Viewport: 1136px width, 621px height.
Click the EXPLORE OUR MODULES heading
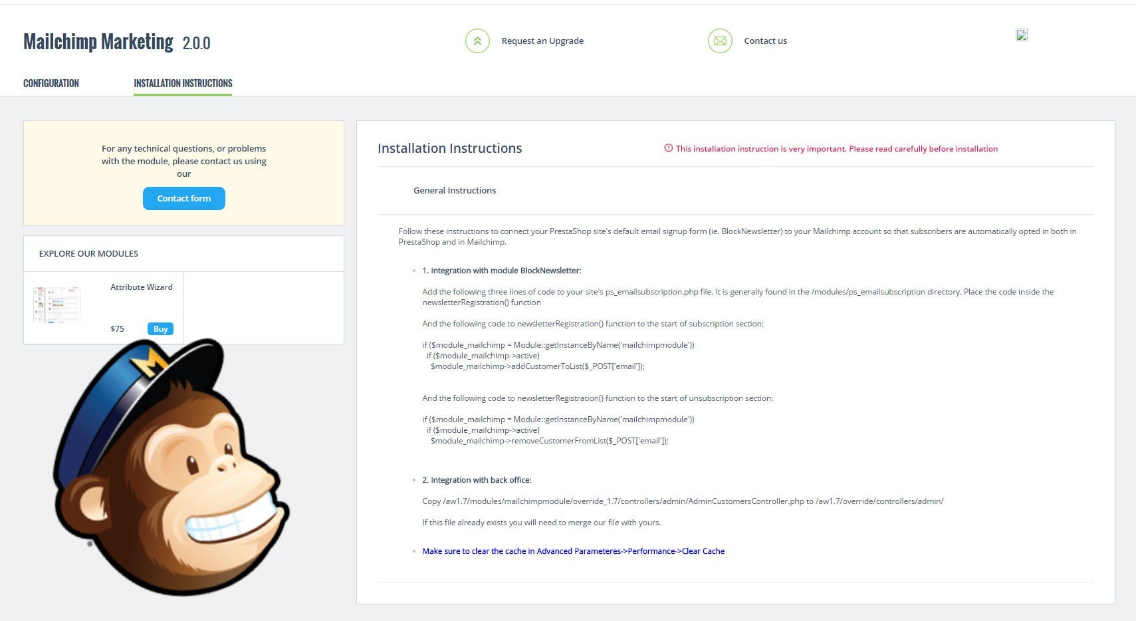point(88,253)
